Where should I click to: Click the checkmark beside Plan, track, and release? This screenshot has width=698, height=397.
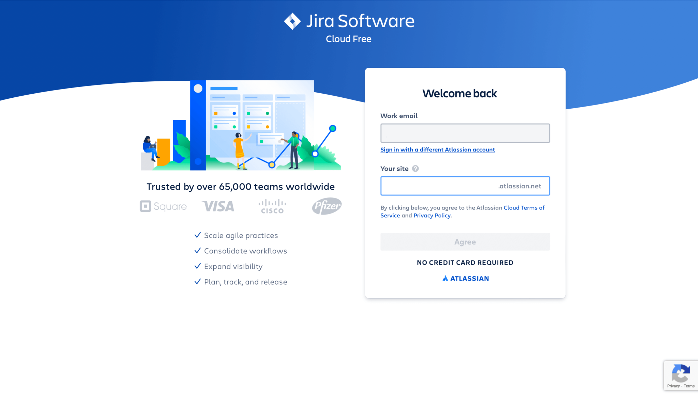pyautogui.click(x=197, y=282)
